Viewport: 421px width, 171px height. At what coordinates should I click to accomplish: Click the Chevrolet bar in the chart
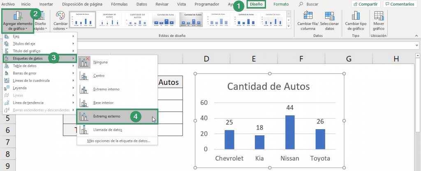tap(229, 140)
